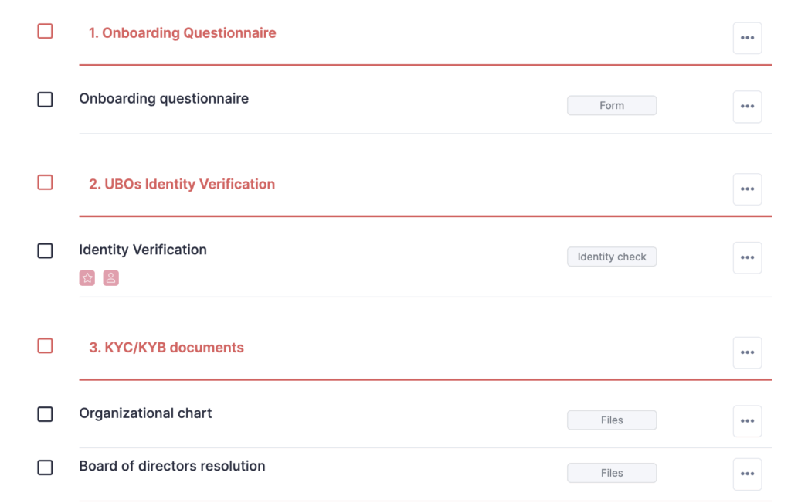Toggle the 2. UBOs Identity Verification section checkbox
Image resolution: width=791 pixels, height=503 pixels.
pos(46,182)
